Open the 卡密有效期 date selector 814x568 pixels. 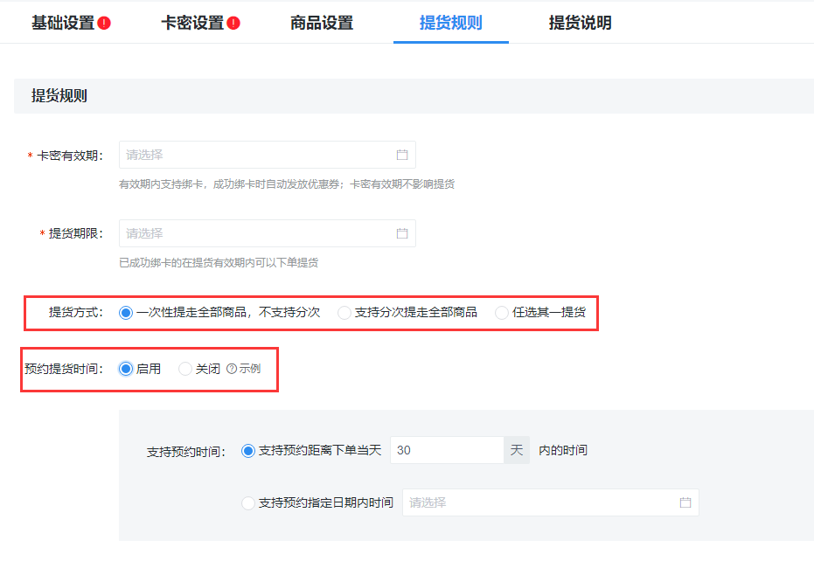262,155
